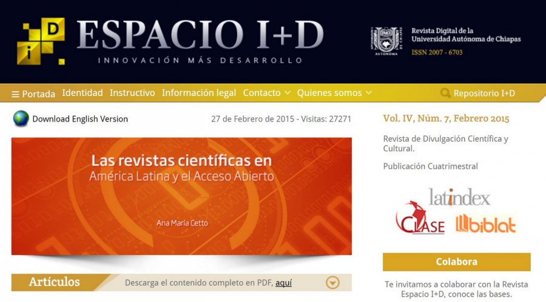Open the Instructivo menu item
Screen dimensions: 546x302
click(132, 93)
